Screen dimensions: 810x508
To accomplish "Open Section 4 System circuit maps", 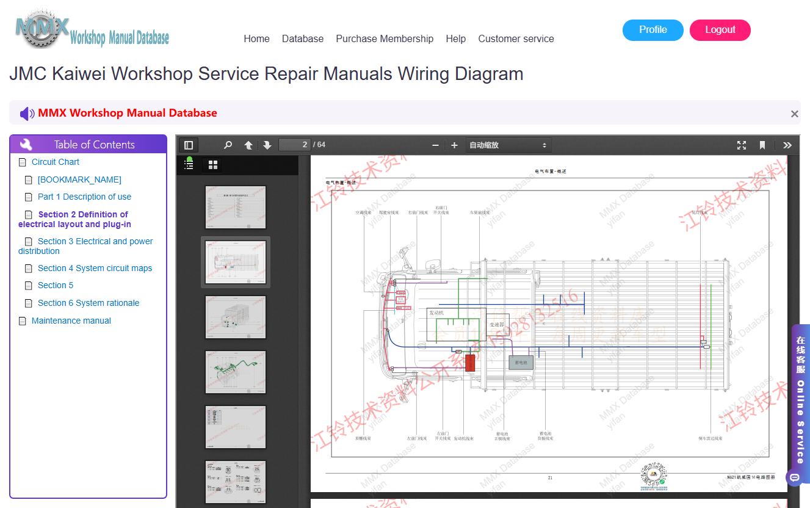I will (95, 268).
